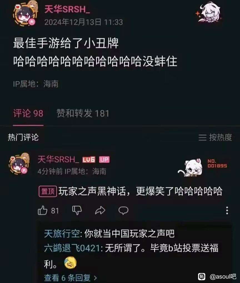The width and height of the screenshot is (240, 283).
Task: Expand replies with 查看 6 条回复
Action: click(71, 277)
